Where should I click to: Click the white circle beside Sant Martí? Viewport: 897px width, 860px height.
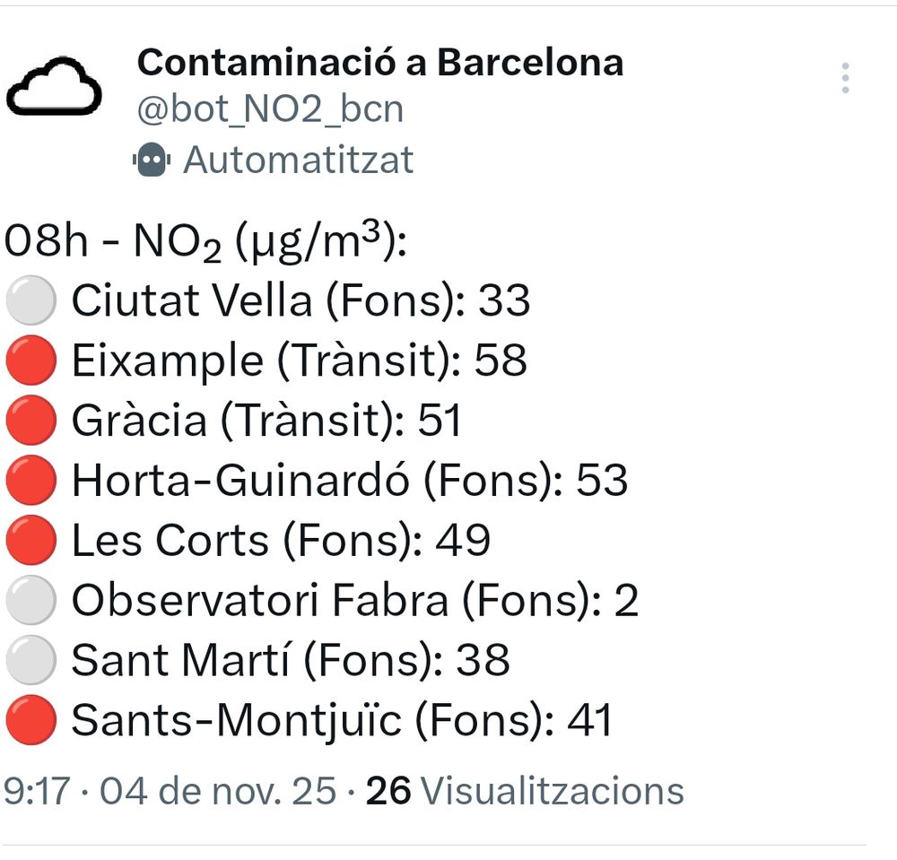(x=31, y=662)
